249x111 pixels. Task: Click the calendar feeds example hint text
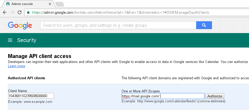[173, 101]
